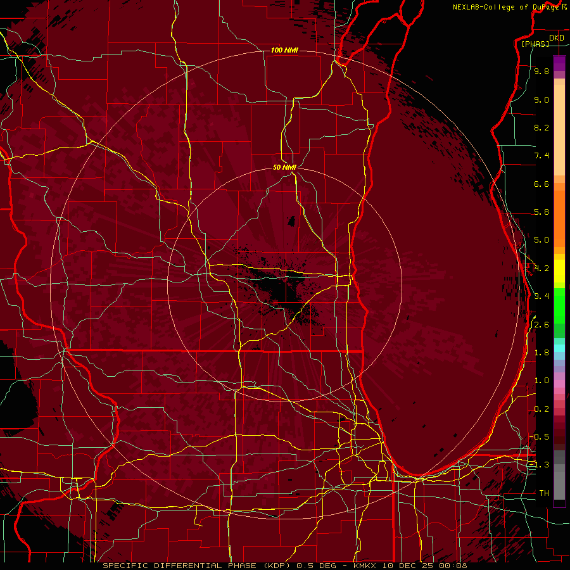Click the Specific Differential Phase KDP caption

tap(285, 566)
